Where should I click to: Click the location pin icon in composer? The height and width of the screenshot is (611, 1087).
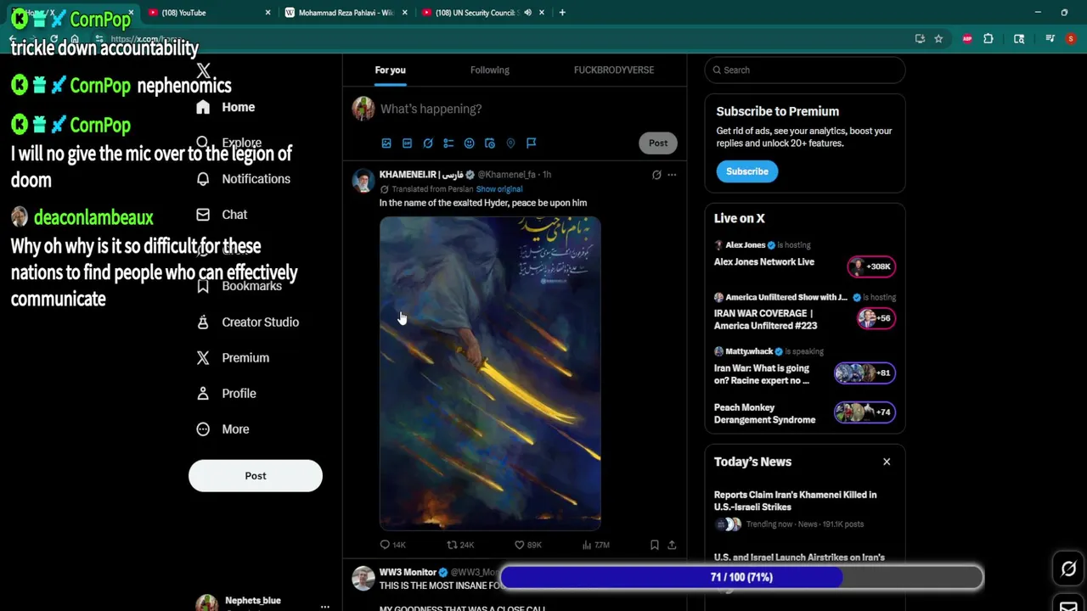(510, 143)
